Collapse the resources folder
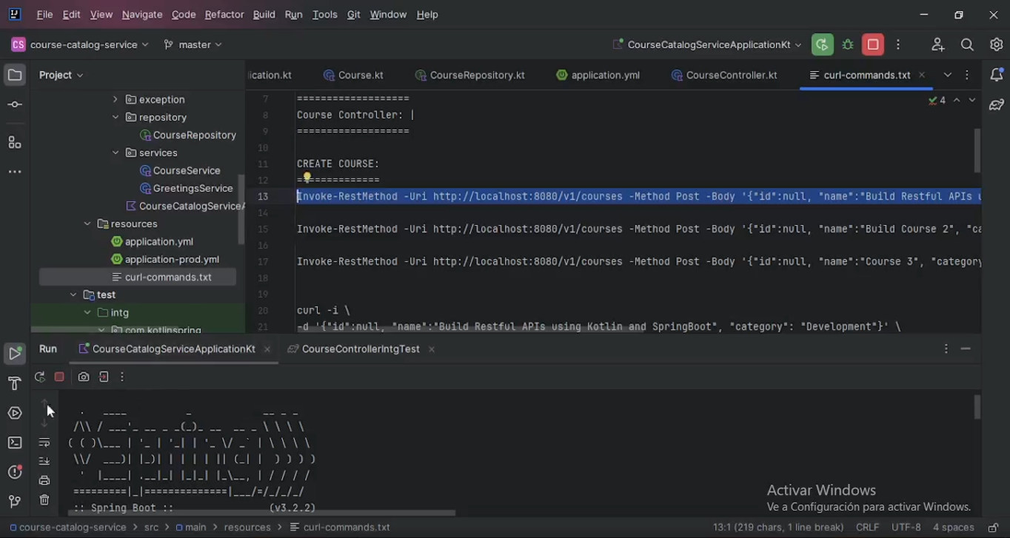1010x538 pixels. (x=87, y=223)
